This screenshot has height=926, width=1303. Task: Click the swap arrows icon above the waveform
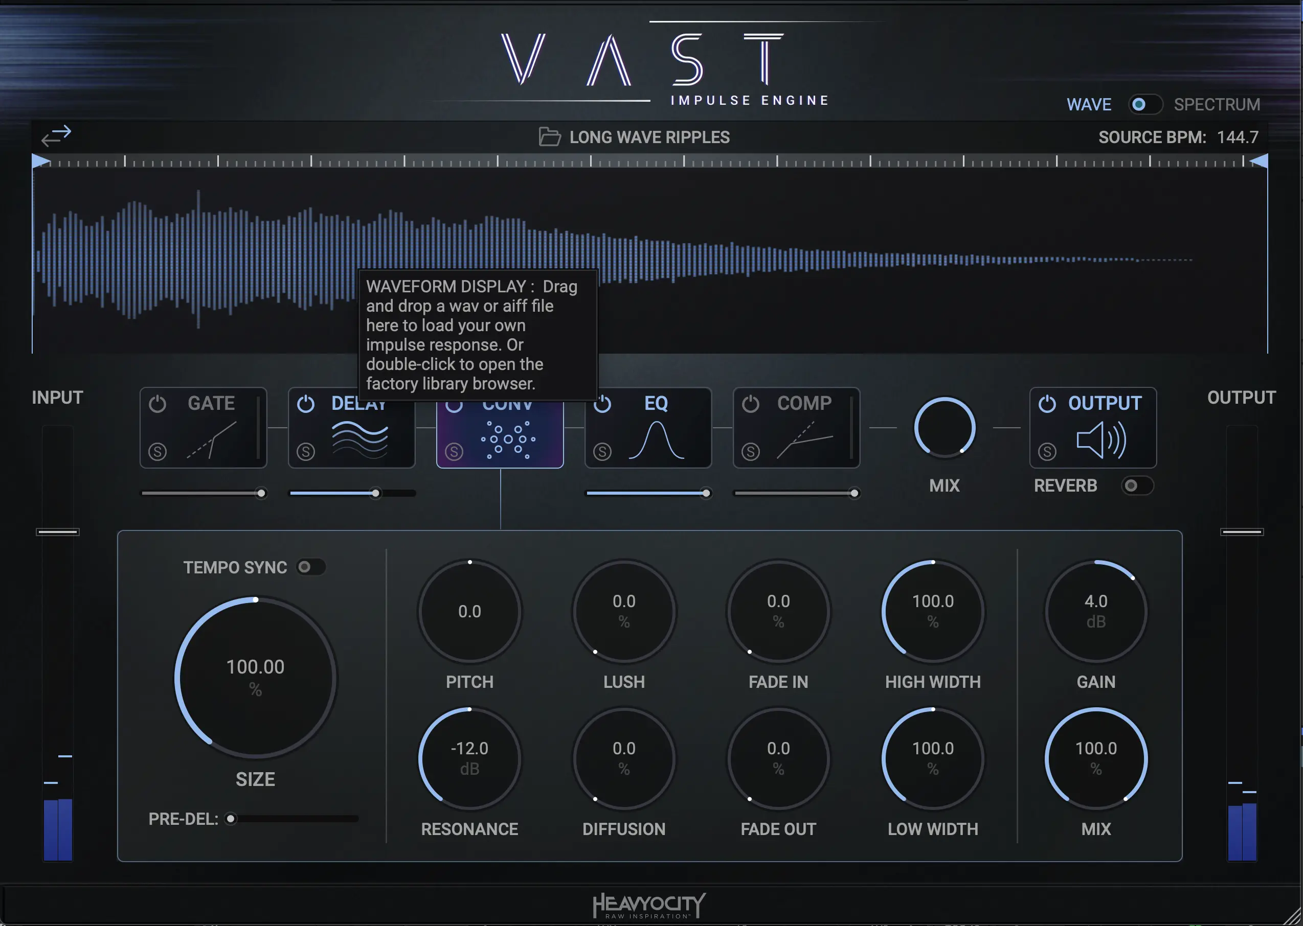56,136
